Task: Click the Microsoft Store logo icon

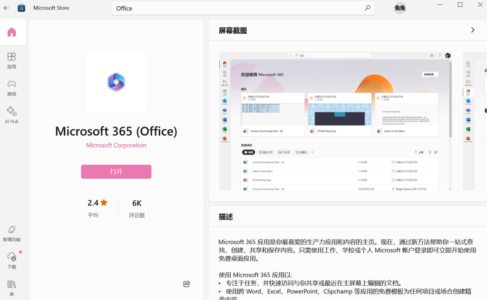Action: coord(21,8)
